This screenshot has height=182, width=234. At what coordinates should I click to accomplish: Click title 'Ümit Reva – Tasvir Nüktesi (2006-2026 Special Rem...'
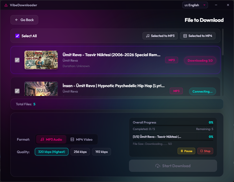point(112,55)
